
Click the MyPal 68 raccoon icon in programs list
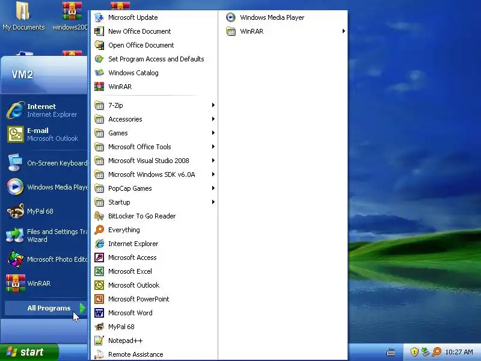[x=99, y=327]
